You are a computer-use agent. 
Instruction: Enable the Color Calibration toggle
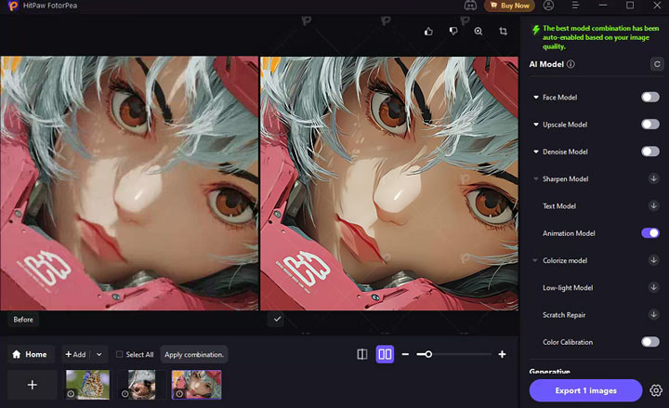pyautogui.click(x=650, y=342)
